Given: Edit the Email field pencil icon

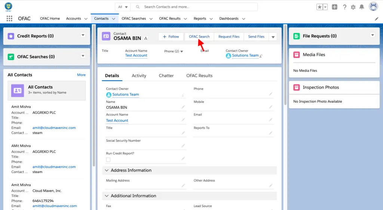Looking at the screenshot, I should [x=271, y=120].
